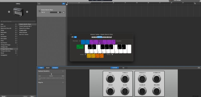This screenshot has height=97, width=201.
Task: Select the Bass category
Action: click(9, 24)
